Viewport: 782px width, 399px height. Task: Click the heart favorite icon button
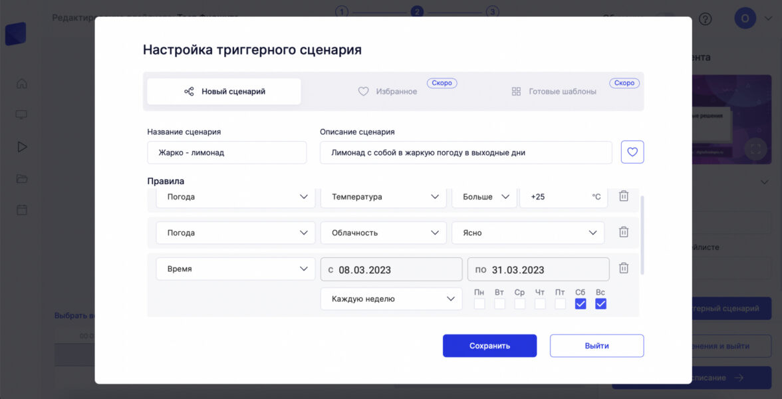point(632,152)
